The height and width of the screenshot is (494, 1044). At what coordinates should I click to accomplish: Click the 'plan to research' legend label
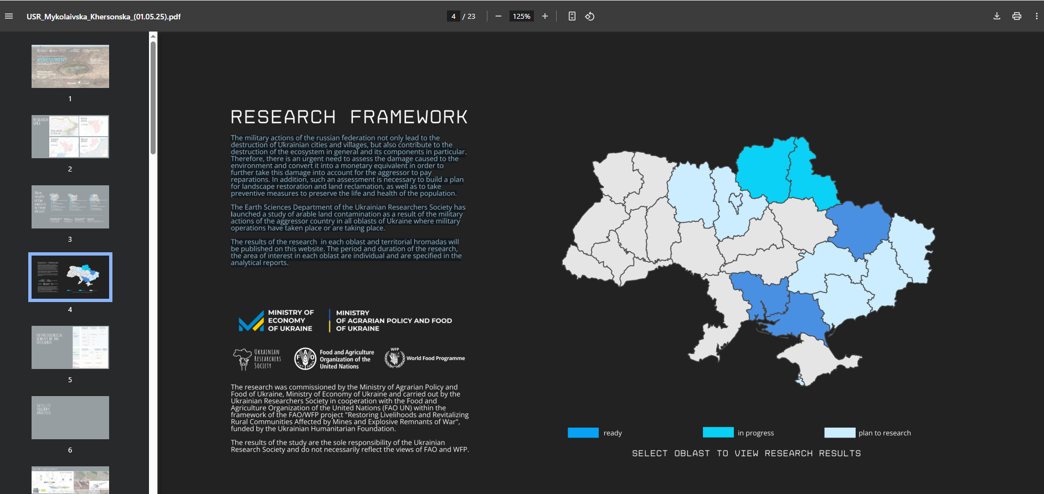point(884,433)
